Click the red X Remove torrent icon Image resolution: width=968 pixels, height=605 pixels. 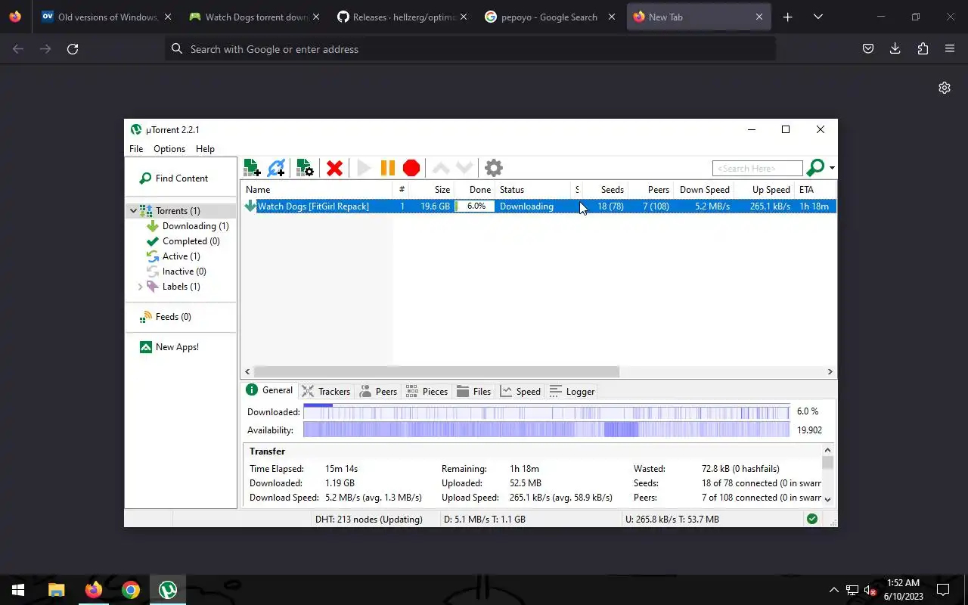pos(334,168)
